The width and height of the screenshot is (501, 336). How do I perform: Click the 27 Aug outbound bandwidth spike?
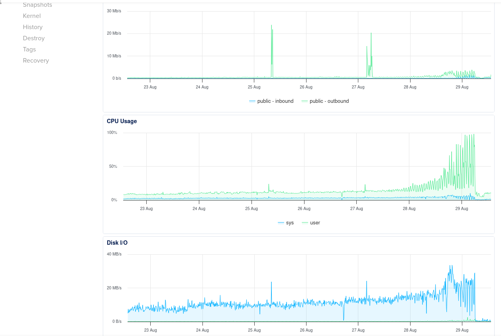371,34
